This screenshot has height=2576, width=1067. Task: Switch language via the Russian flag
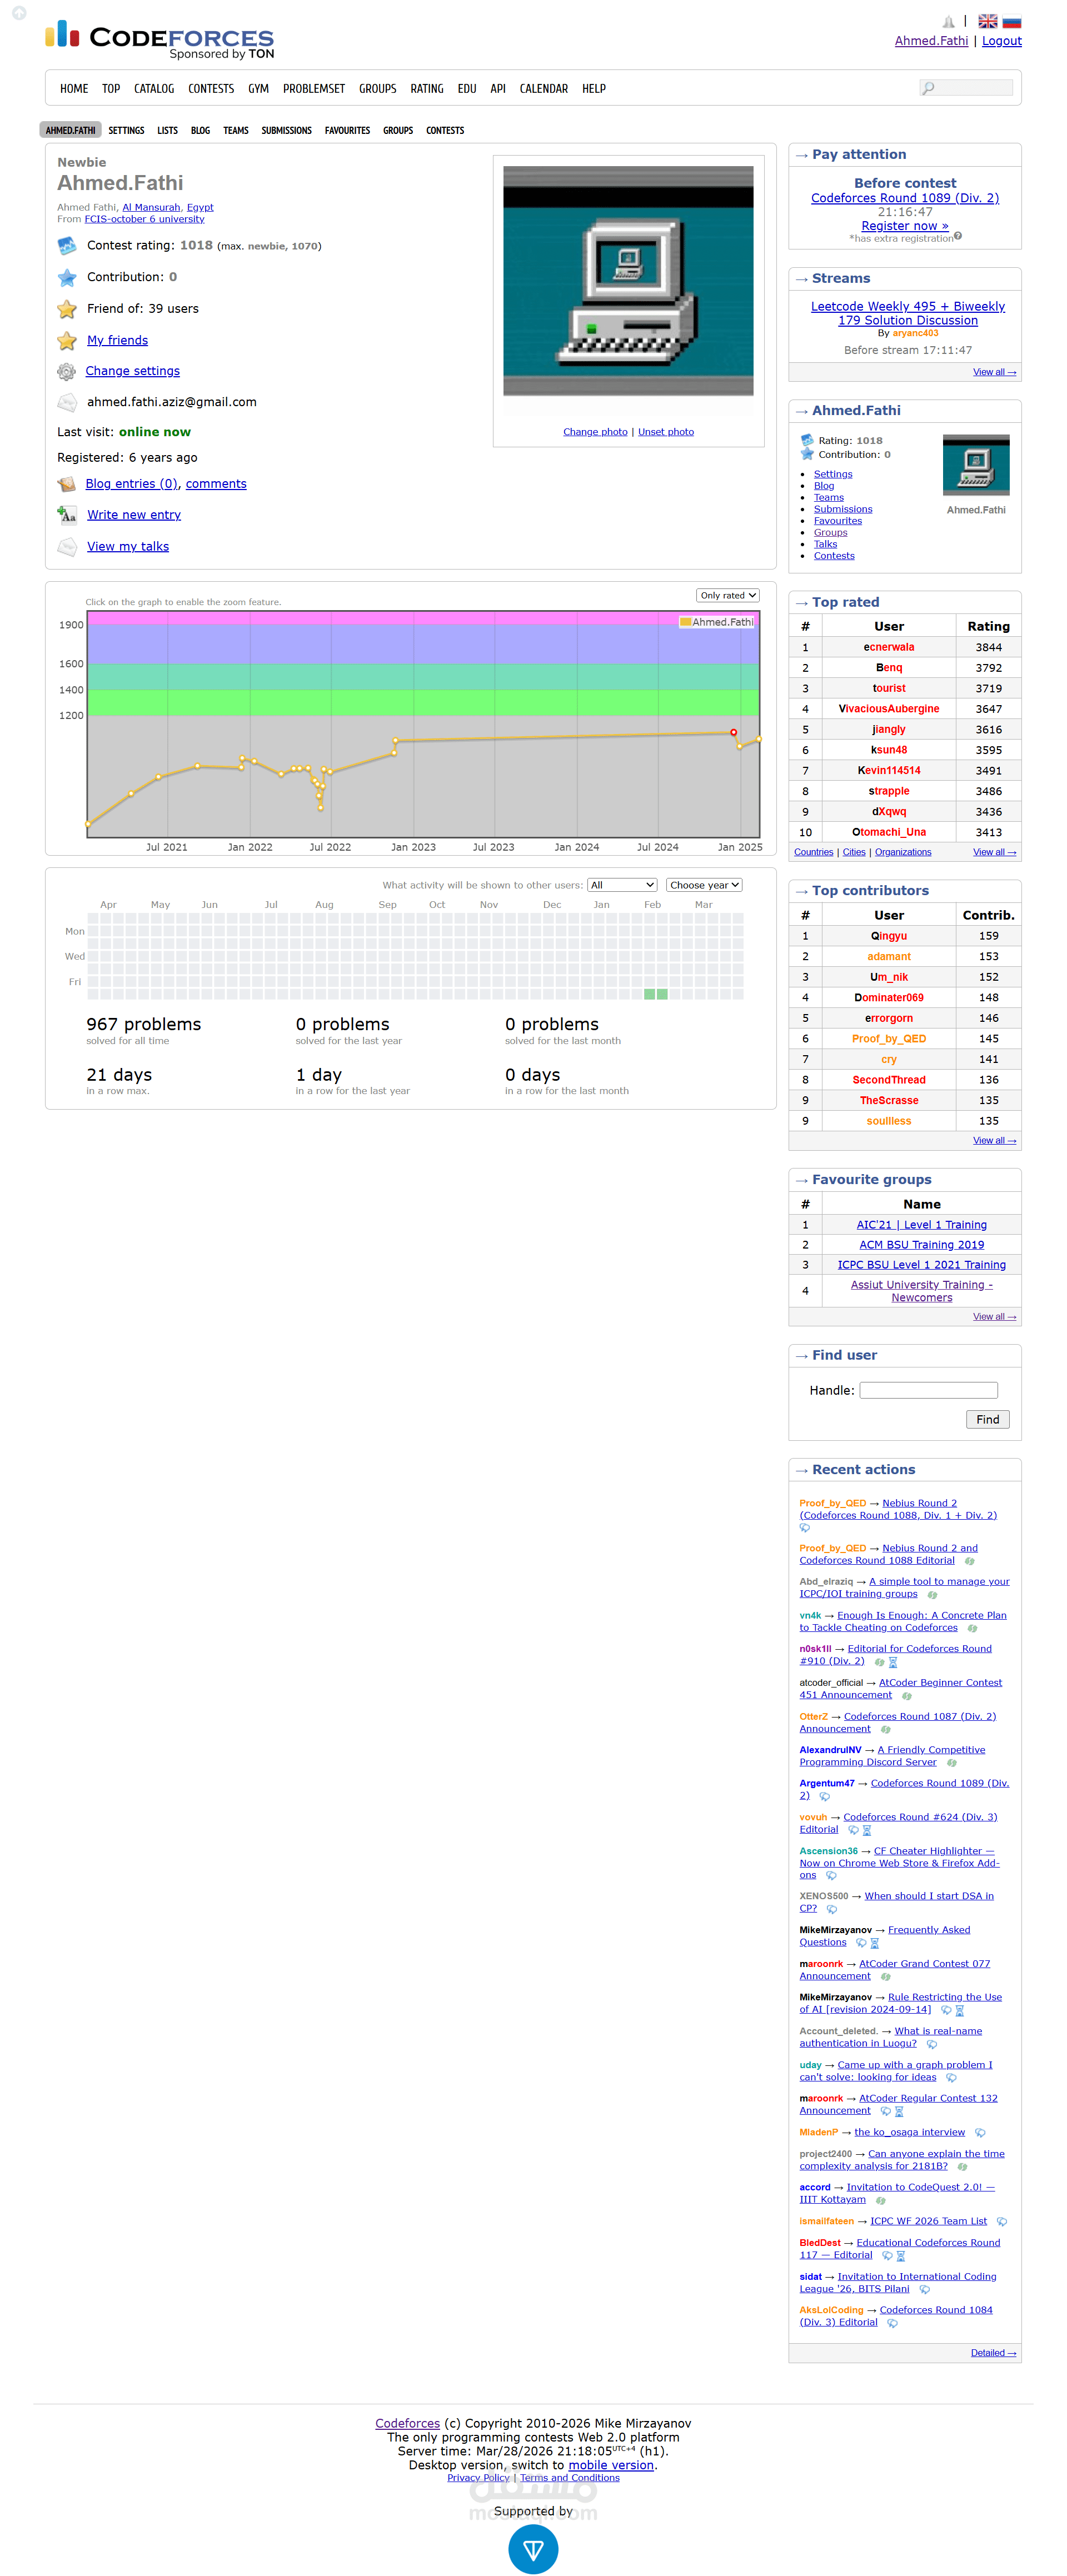pos(1011,21)
